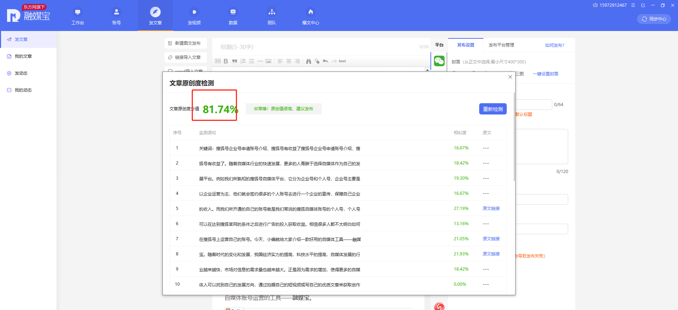Screen dimensions: 678x310
Task: Open the 团队 team section
Action: 272,16
